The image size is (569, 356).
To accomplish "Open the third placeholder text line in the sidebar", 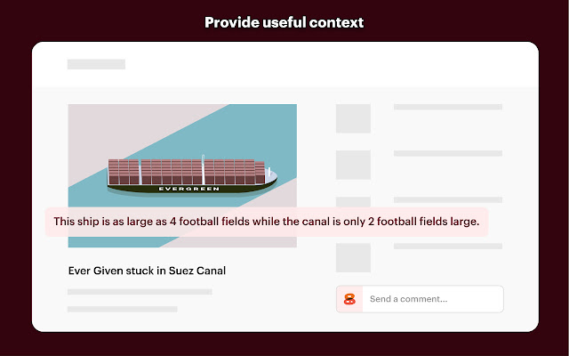I will 448,199.
